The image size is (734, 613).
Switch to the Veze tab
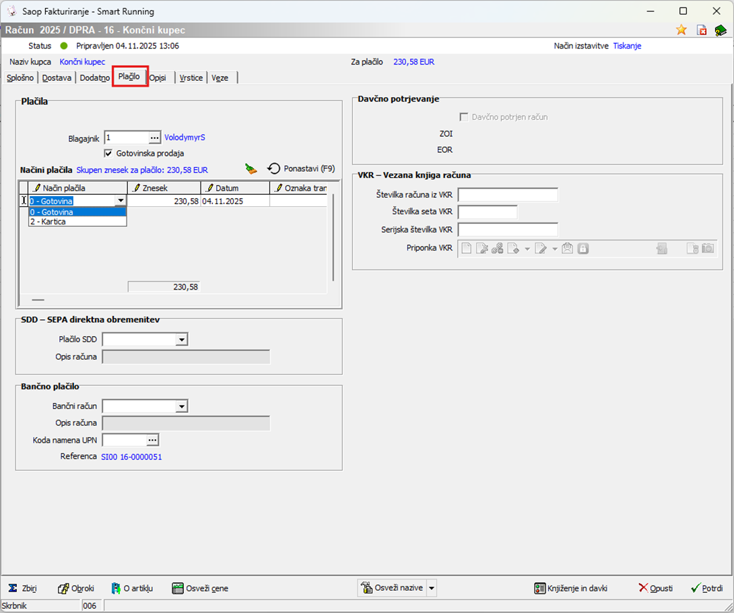220,77
